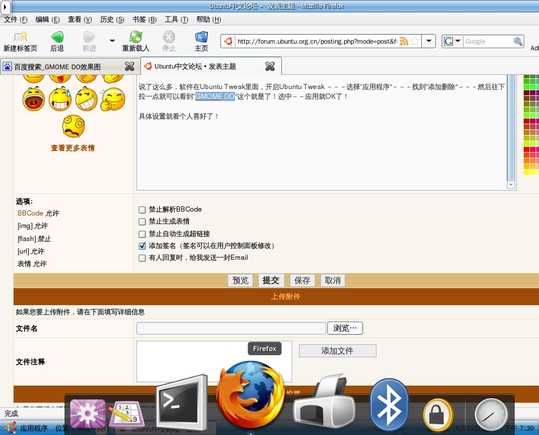Bookmark page with the star icon
This screenshot has width=539, height=435.
point(415,41)
